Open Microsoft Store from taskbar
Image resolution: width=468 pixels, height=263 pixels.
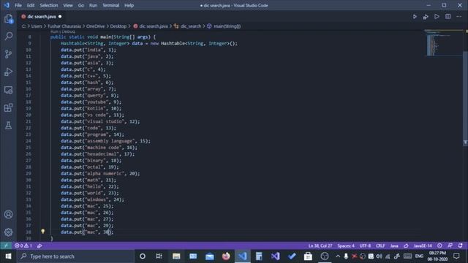(x=308, y=256)
